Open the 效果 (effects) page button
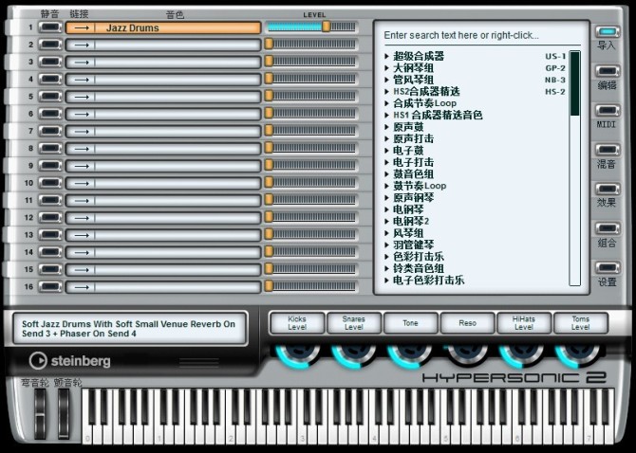 click(x=608, y=189)
